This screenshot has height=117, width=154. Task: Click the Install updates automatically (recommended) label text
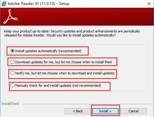[x=48, y=51]
